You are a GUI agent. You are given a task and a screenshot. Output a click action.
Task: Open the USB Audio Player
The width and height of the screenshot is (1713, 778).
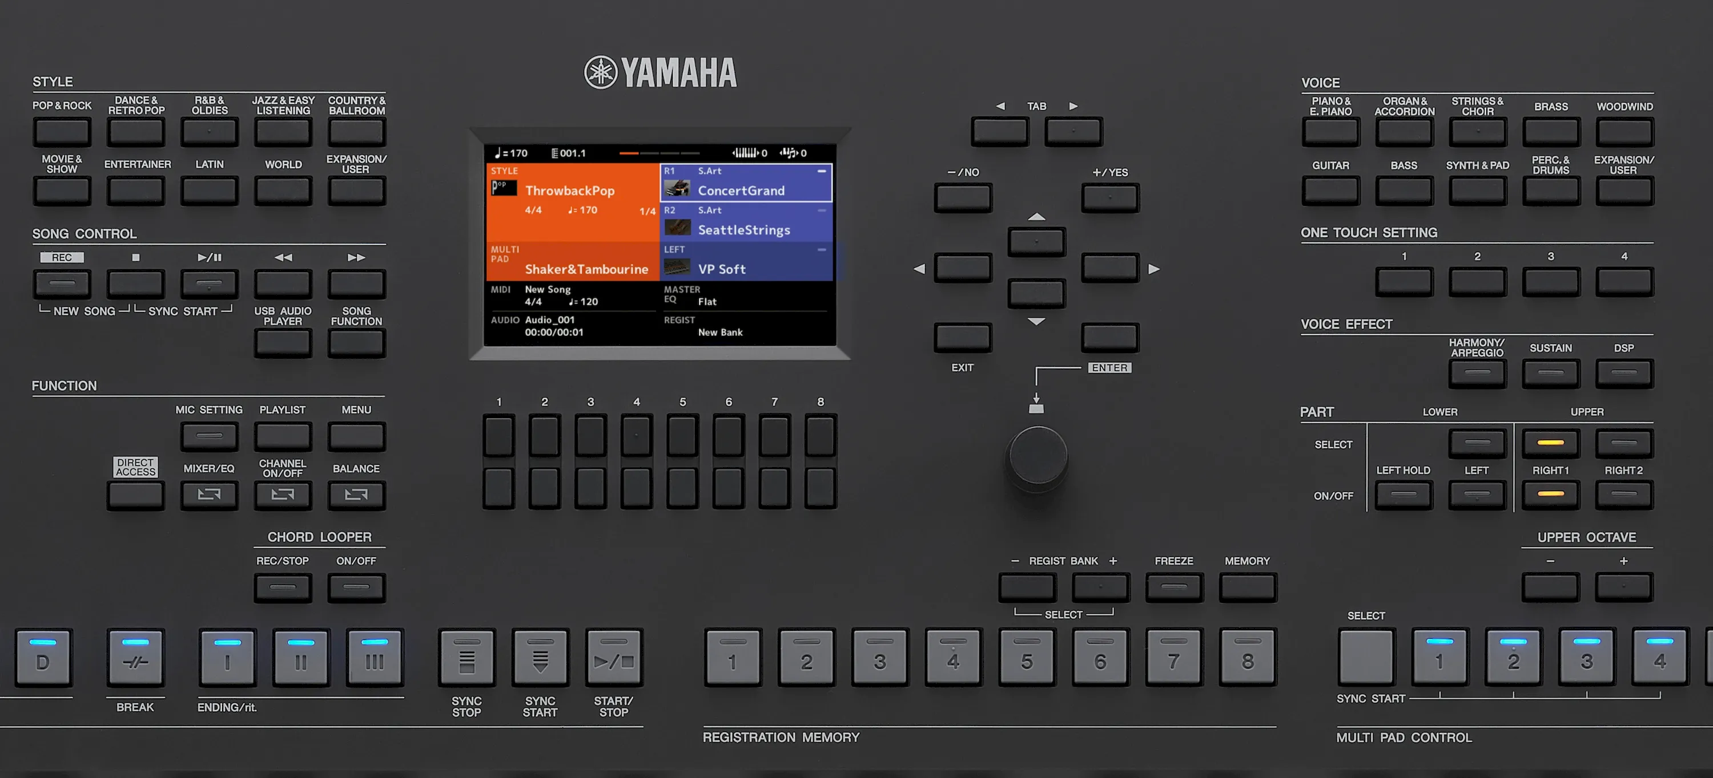(283, 343)
